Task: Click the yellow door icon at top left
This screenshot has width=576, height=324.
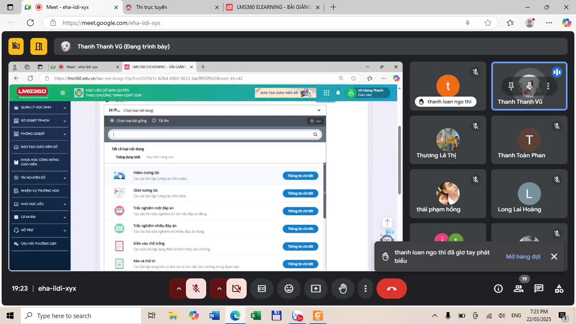Action: click(x=39, y=46)
